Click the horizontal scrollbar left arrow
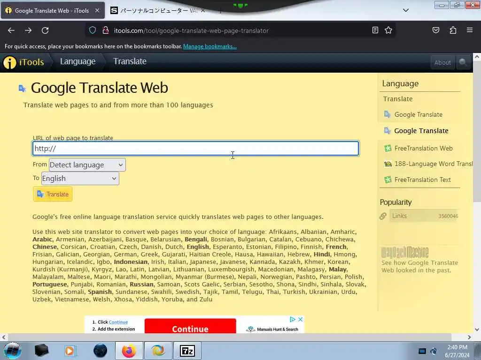The height and width of the screenshot is (360, 481). point(4,337)
